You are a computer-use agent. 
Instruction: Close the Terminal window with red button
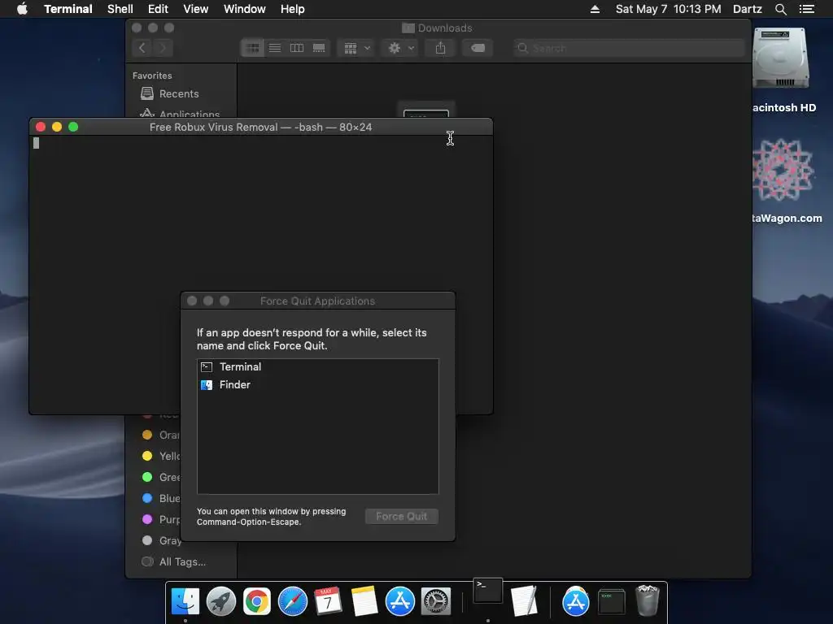(41, 127)
